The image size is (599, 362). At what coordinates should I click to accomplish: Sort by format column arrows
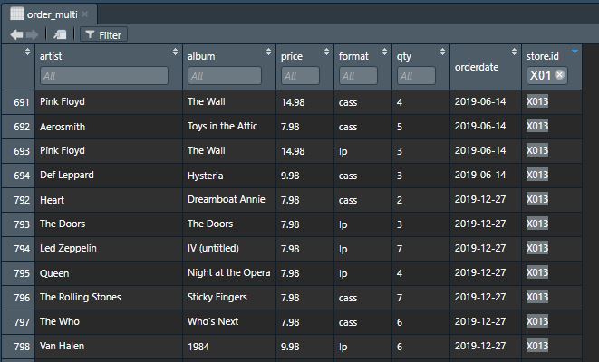385,53
